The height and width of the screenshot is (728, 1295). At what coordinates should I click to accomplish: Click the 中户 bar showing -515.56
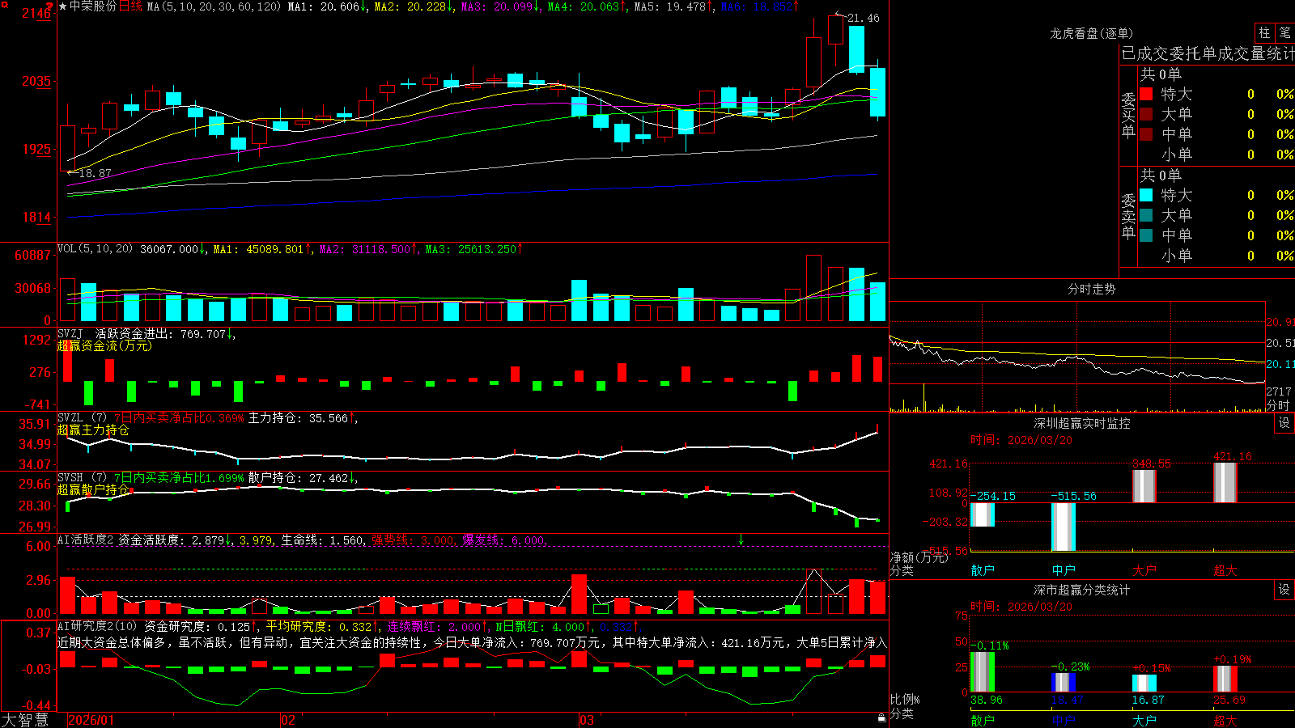click(x=1064, y=527)
